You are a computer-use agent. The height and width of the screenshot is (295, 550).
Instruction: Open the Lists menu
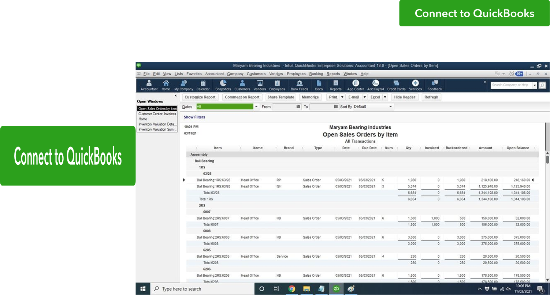coord(179,74)
